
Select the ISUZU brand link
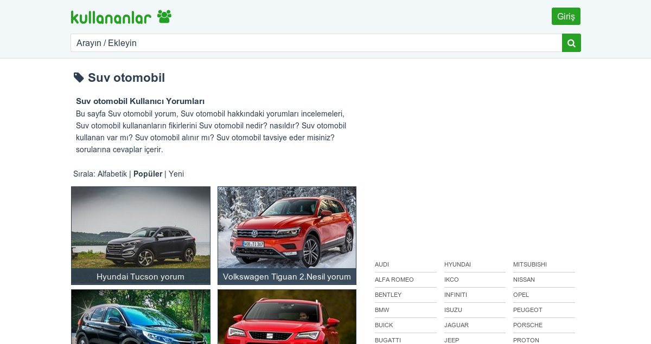(x=454, y=310)
